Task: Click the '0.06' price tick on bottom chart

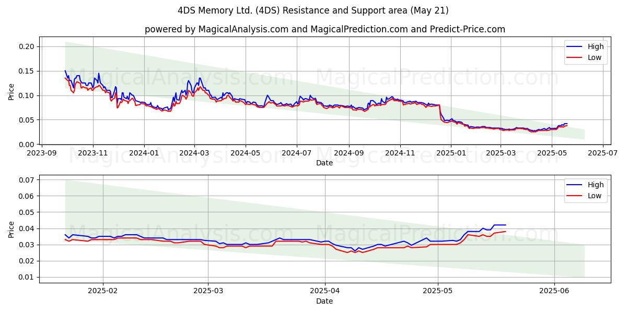Action: click(27, 196)
